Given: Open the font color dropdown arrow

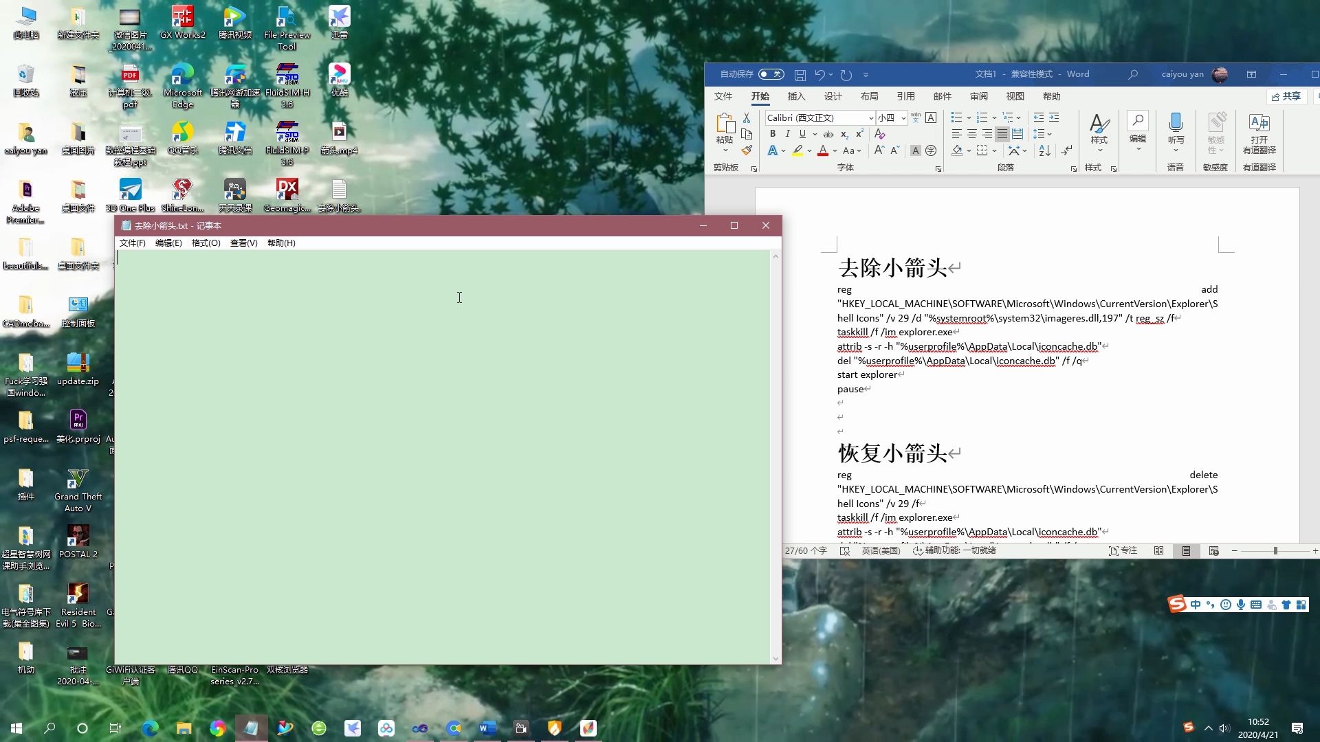Looking at the screenshot, I should pyautogui.click(x=835, y=150).
